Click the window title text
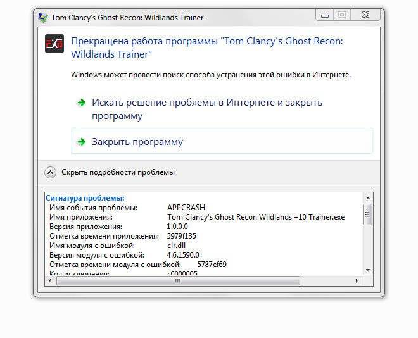 (x=127, y=18)
